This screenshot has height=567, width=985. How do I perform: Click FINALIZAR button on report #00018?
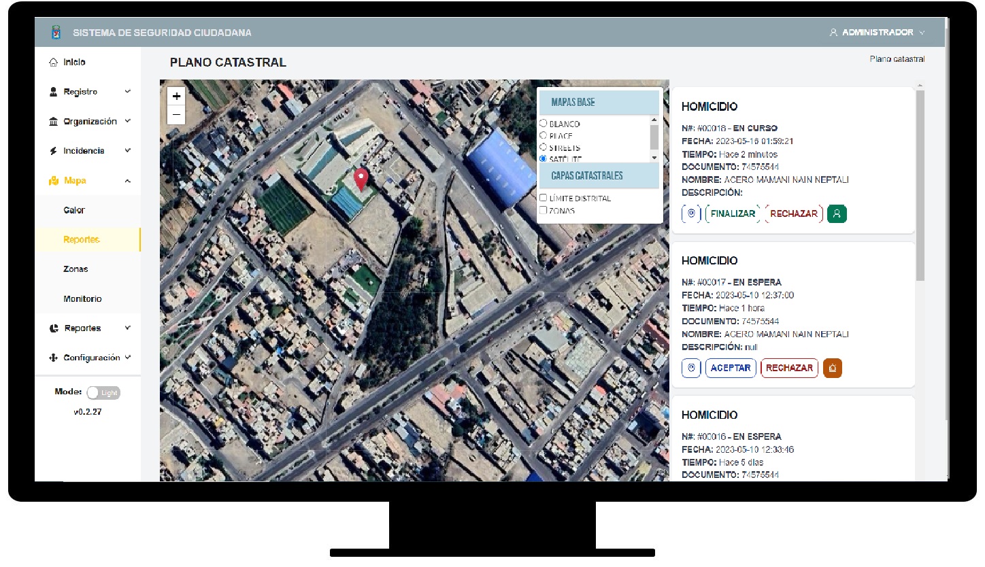click(x=733, y=213)
